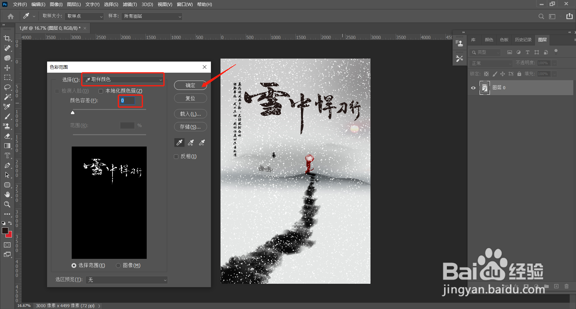Open the 图像(I) menu
Screen dimensions: 576x309
[56, 5]
